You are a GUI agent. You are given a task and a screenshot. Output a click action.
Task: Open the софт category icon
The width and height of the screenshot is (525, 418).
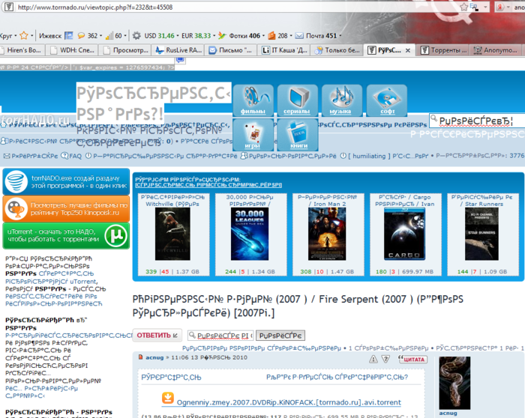[x=387, y=100]
